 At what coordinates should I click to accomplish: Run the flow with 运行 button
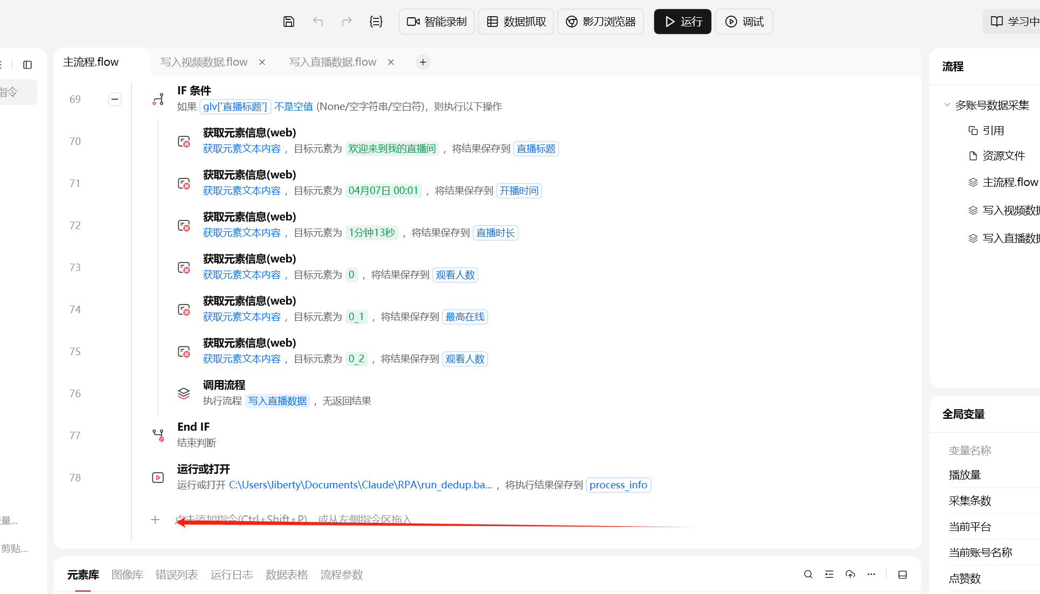tap(682, 22)
